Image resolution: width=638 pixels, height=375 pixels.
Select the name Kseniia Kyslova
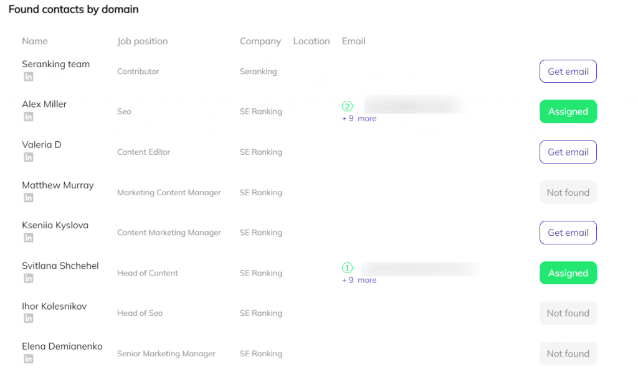(55, 225)
